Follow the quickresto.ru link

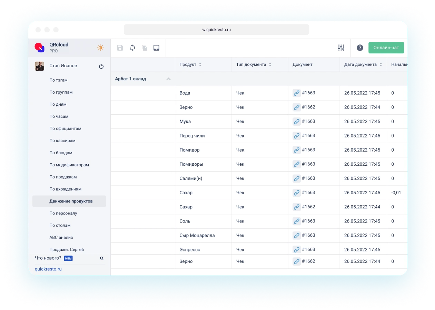coord(48,269)
